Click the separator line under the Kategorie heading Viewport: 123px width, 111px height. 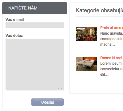(99, 16)
